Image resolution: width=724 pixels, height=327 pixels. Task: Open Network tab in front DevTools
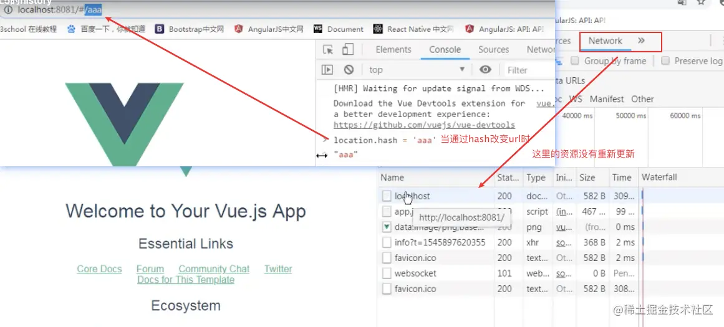(x=541, y=49)
